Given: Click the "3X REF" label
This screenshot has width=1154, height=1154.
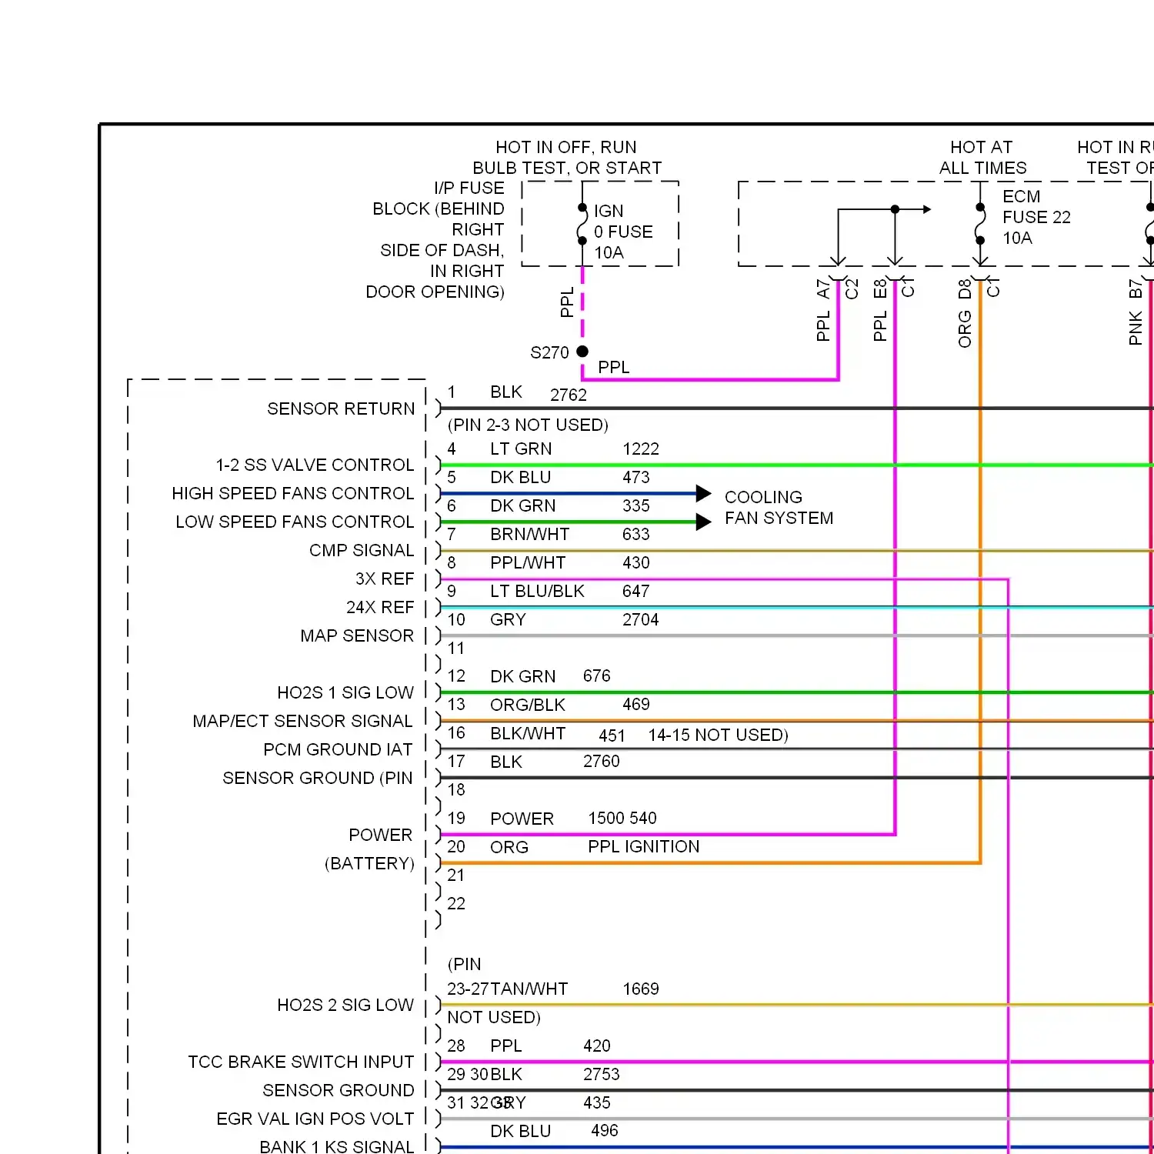Looking at the screenshot, I should pyautogui.click(x=385, y=579).
